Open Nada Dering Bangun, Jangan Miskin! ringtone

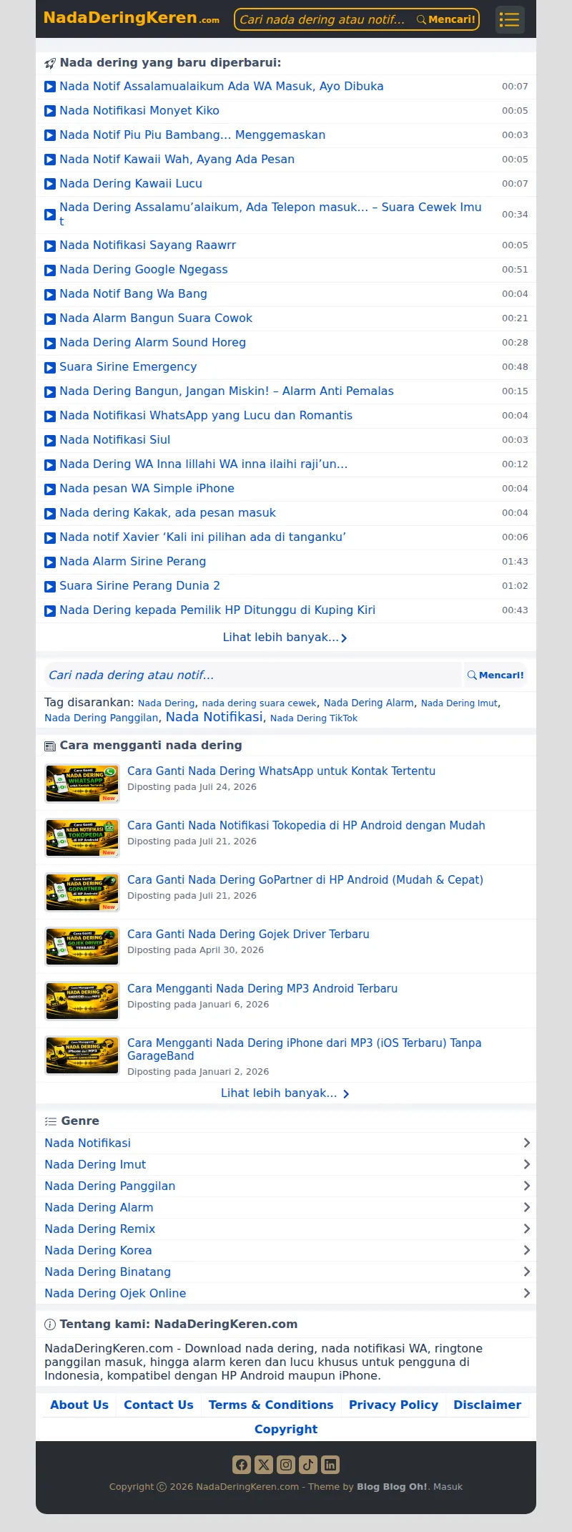point(227,391)
